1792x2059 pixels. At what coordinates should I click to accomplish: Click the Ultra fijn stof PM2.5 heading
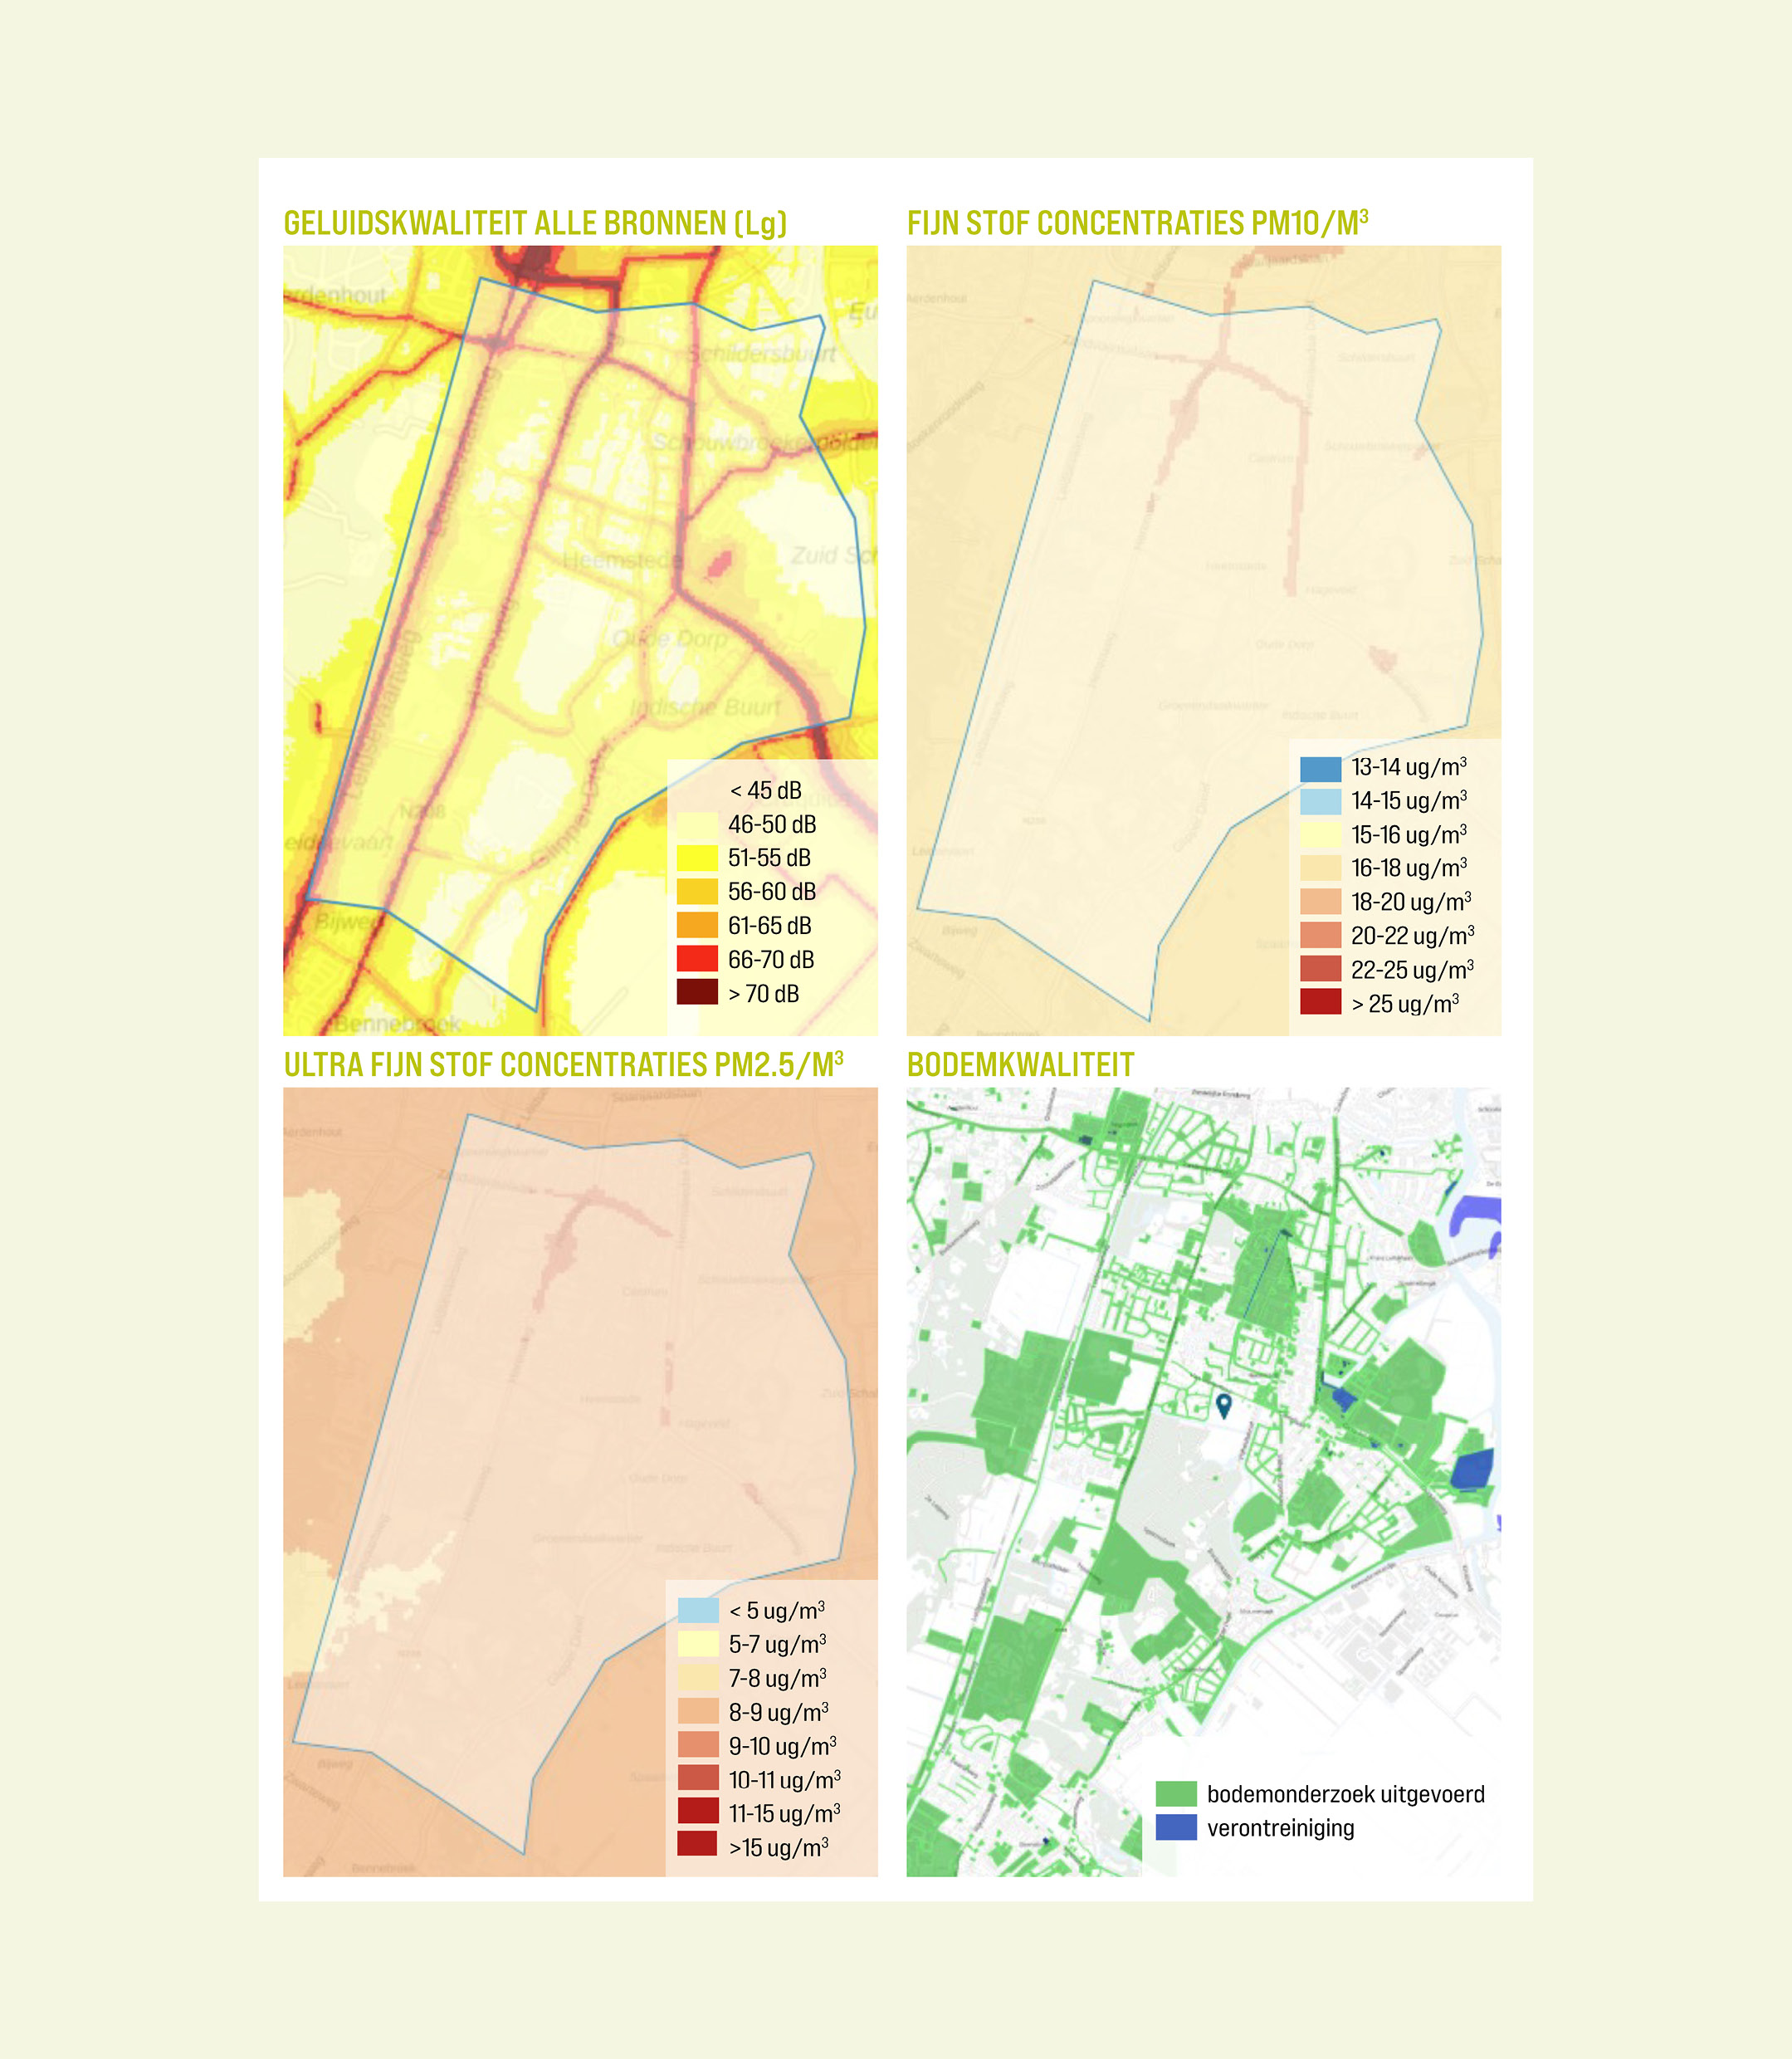coord(563,1065)
